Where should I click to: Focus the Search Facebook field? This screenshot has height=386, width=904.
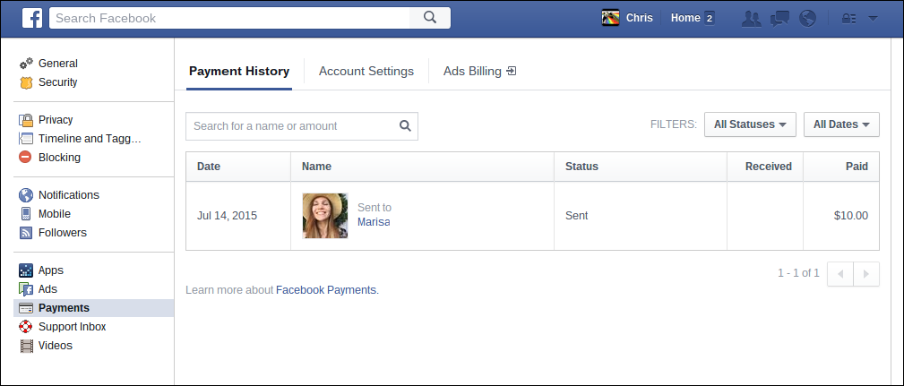tap(229, 18)
